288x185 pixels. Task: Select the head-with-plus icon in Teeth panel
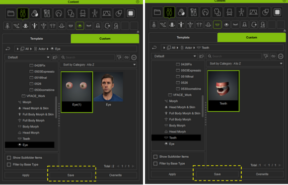[254, 25]
